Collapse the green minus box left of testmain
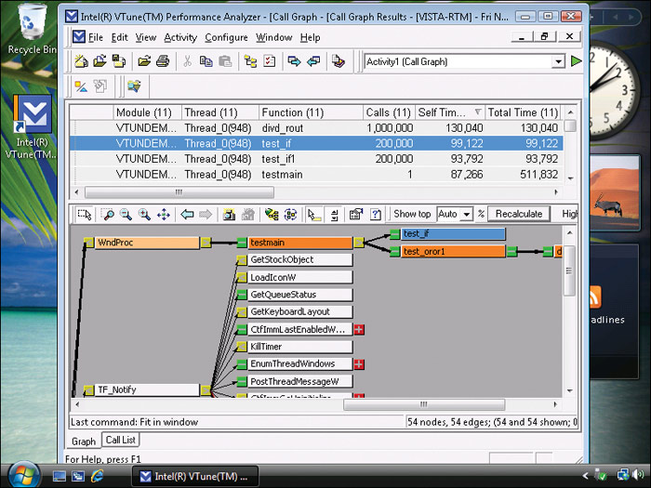Viewport: 651px width, 488px height. pyautogui.click(x=242, y=243)
